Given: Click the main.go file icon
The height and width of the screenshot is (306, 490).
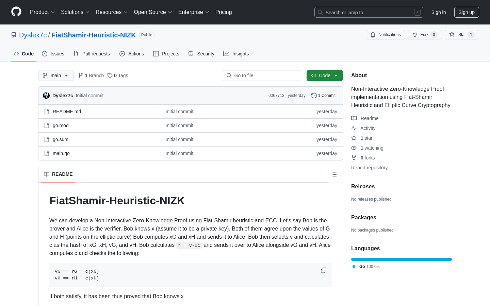Looking at the screenshot, I should (47, 153).
